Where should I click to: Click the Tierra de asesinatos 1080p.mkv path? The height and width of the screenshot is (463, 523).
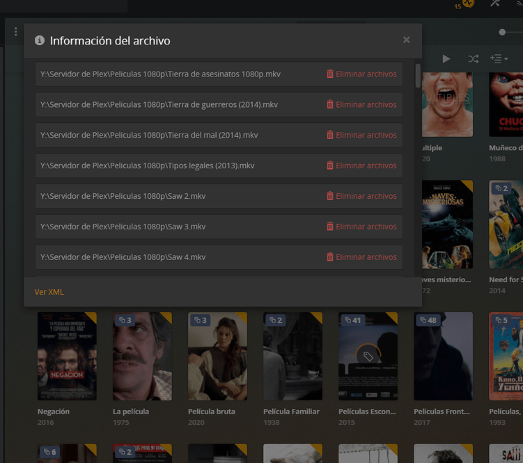pos(160,74)
